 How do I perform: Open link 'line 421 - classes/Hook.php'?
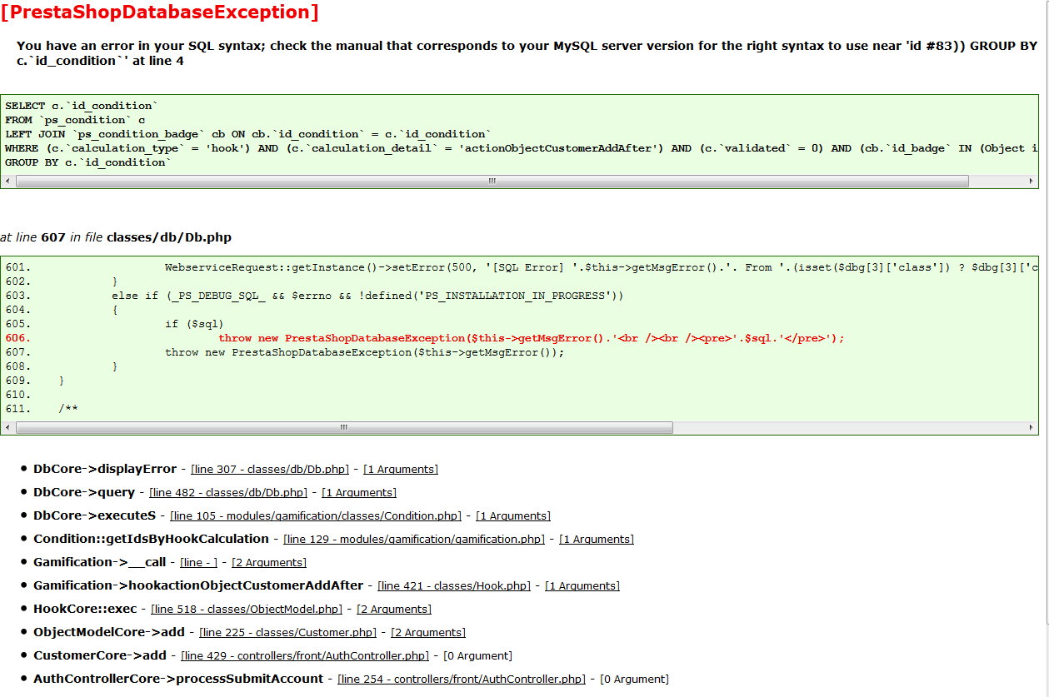click(x=455, y=586)
